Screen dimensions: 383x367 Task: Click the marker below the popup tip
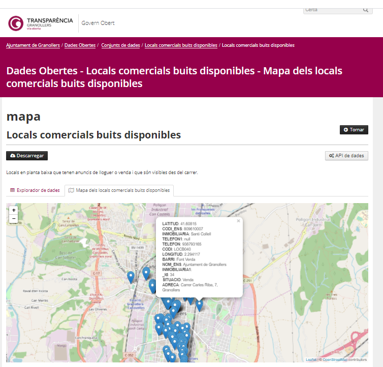point(199,305)
